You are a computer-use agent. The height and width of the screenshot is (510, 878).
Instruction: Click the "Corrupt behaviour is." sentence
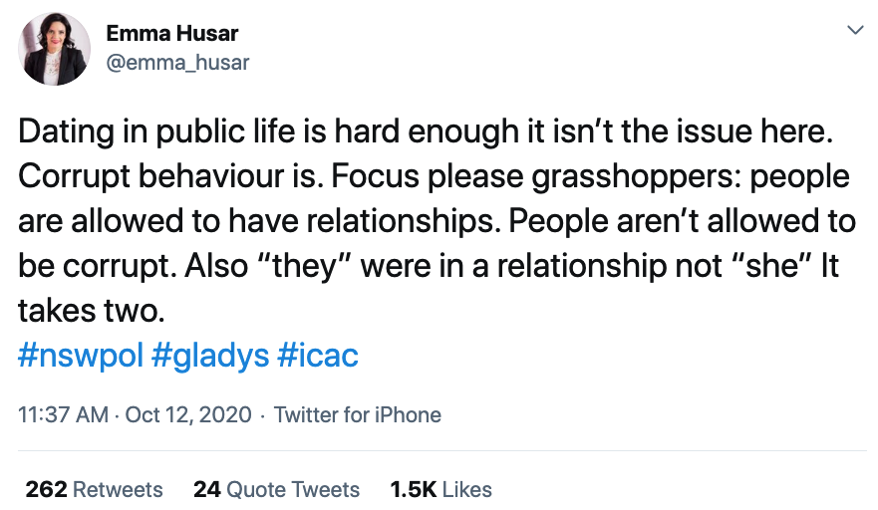[176, 176]
